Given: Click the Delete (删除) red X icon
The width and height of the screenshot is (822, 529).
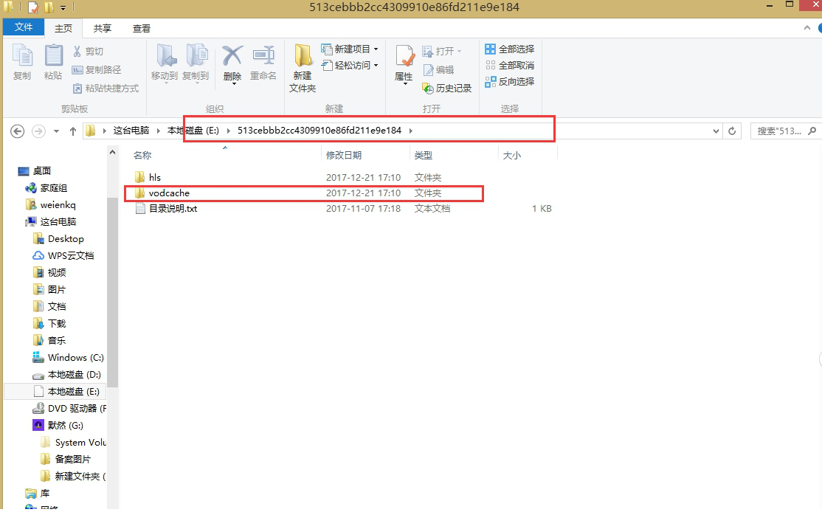Looking at the screenshot, I should pyautogui.click(x=232, y=58).
